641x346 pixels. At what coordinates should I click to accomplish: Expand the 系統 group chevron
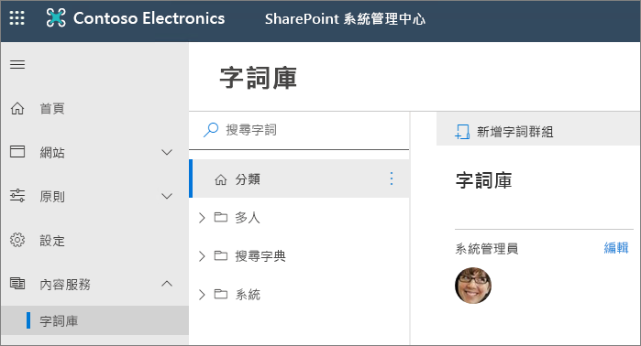[202, 294]
